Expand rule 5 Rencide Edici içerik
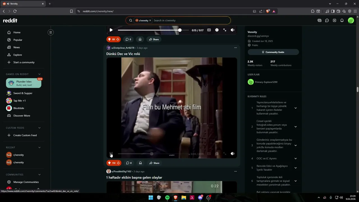Image resolution: width=359 pixels, height=202 pixels. coord(295,168)
